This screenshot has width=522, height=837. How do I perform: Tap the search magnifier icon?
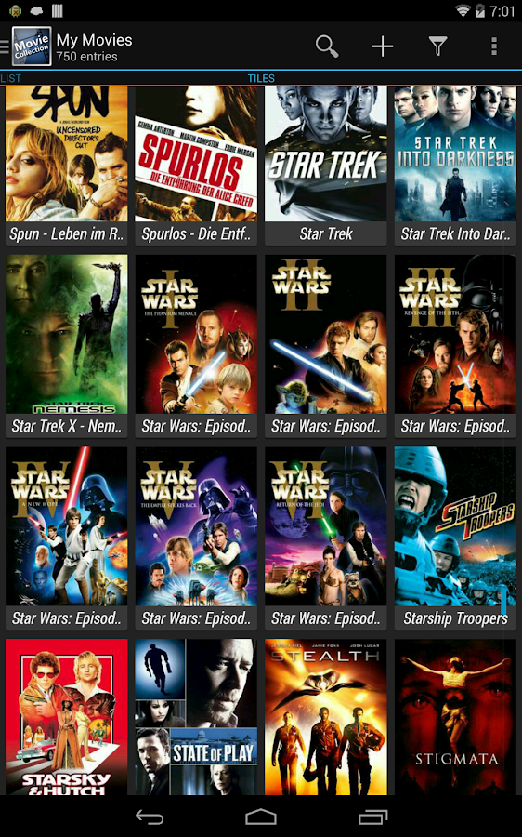click(327, 46)
